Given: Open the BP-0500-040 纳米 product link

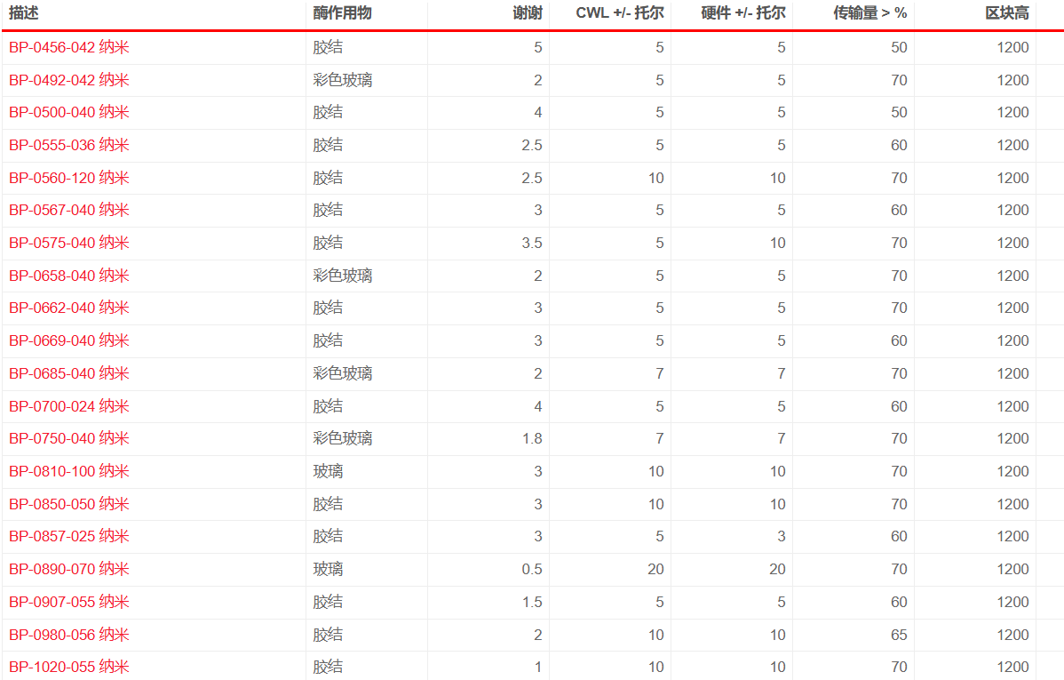Looking at the screenshot, I should [68, 113].
